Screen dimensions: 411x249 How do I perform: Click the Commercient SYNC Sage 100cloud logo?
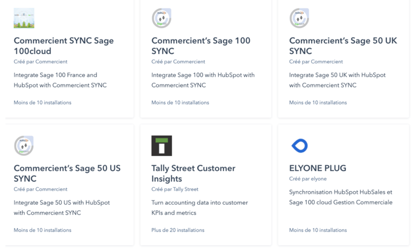point(24,18)
